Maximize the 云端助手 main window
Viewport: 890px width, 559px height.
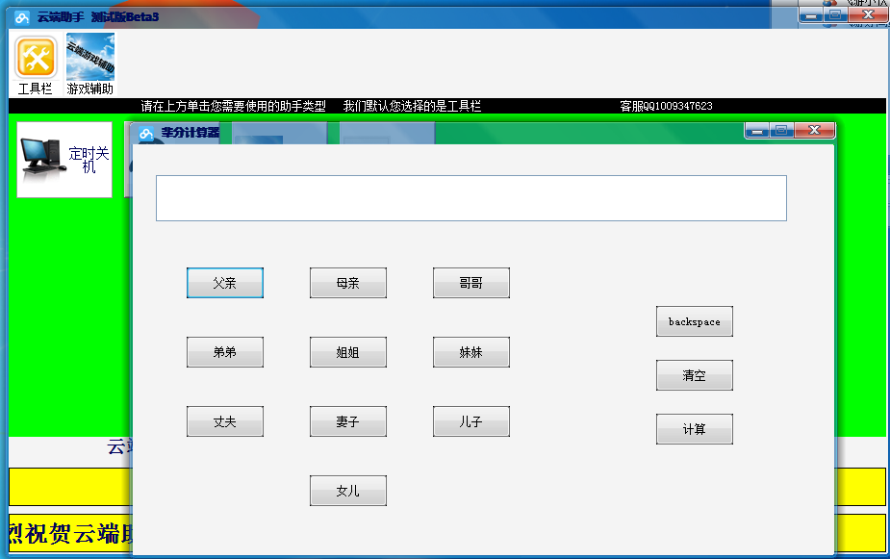coord(835,15)
